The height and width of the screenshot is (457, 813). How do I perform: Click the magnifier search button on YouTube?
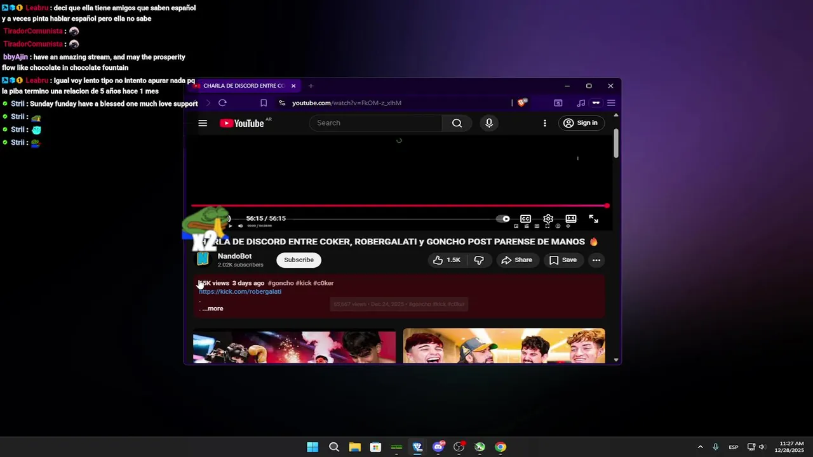pos(457,123)
